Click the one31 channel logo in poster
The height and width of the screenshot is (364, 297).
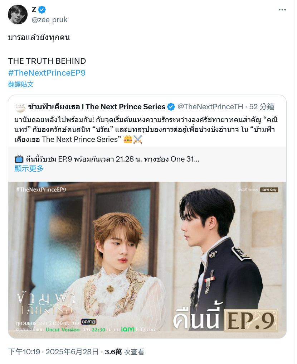coord(89,322)
